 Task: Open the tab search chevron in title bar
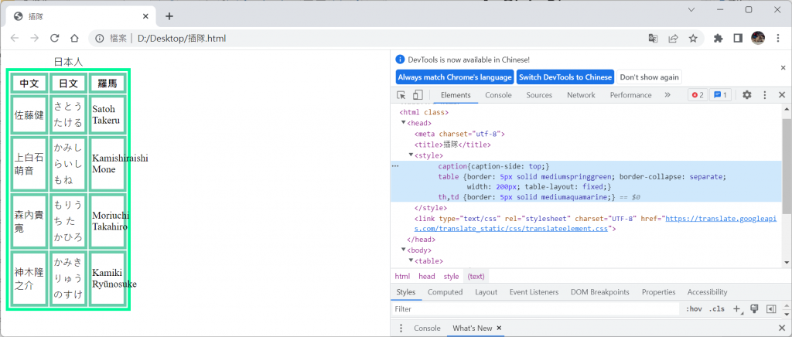[x=691, y=9]
